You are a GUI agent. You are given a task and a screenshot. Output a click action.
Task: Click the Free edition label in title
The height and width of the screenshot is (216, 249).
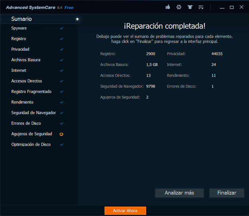coord(69,7)
